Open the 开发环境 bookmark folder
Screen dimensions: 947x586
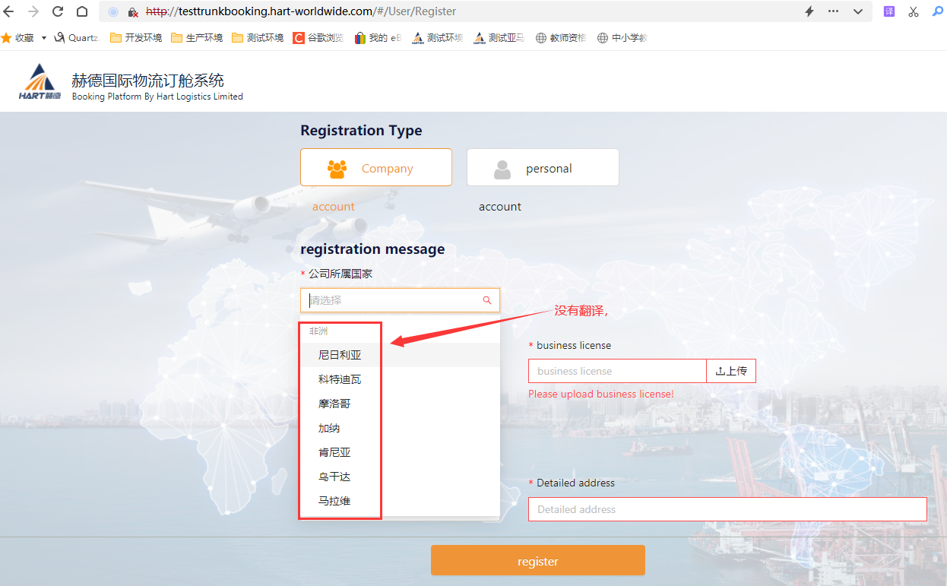136,38
